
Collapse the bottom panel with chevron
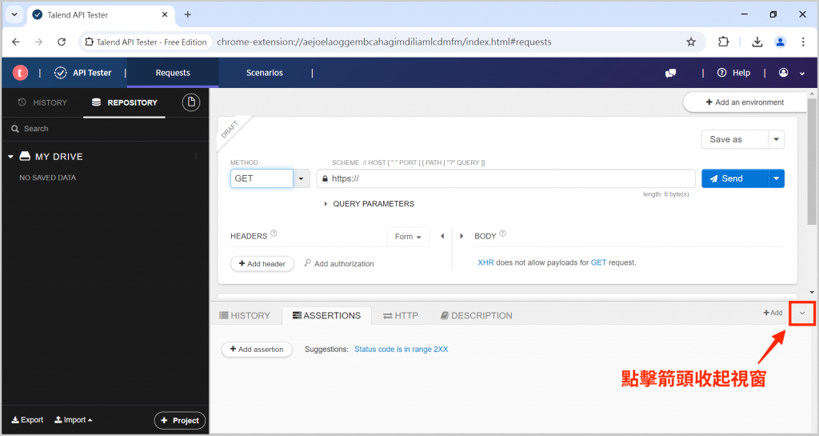[802, 314]
